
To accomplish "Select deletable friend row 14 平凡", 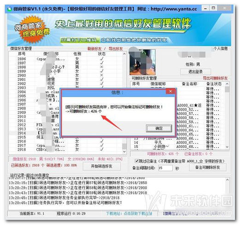I will [178, 142].
